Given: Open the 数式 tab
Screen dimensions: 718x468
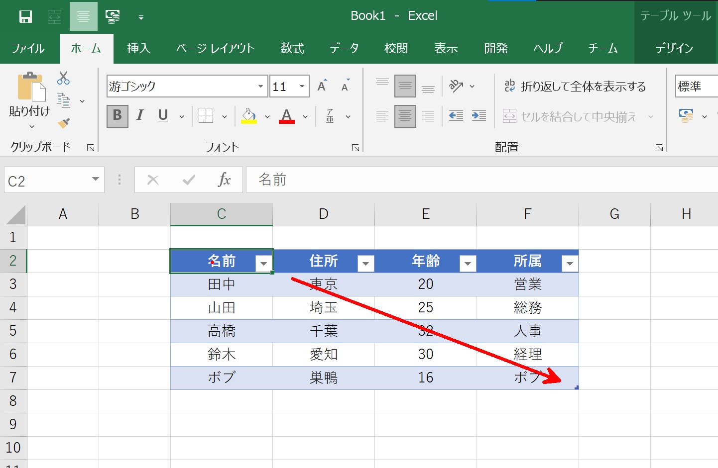Looking at the screenshot, I should point(292,48).
